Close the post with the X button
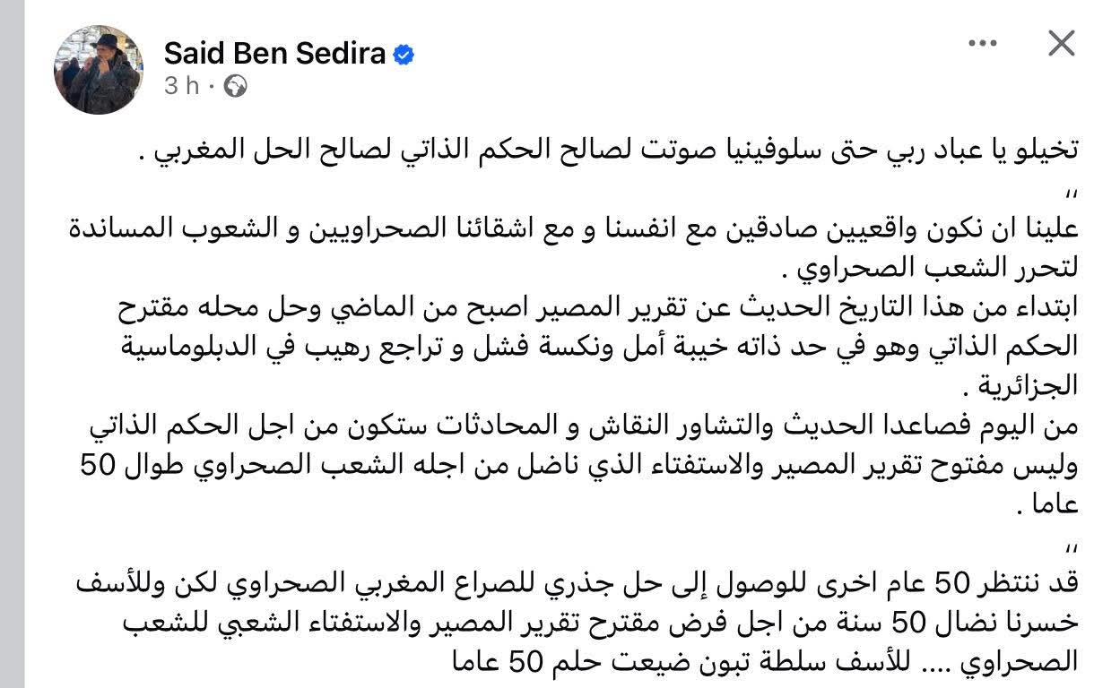This screenshot has width=1094, height=688. pos(1062,43)
